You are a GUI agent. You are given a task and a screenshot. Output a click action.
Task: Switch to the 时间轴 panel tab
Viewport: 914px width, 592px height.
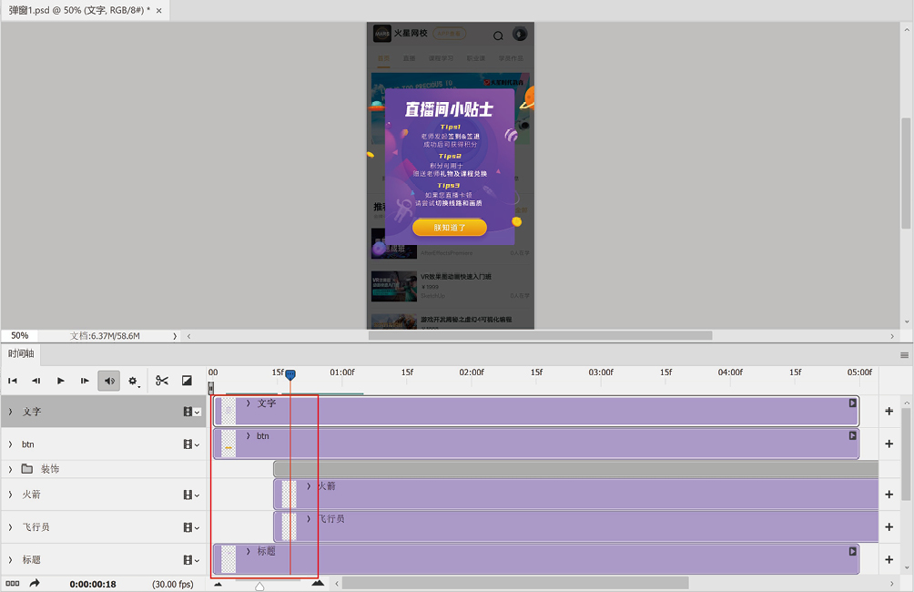(21, 353)
